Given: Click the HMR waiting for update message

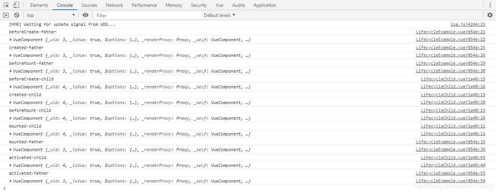Looking at the screenshot, I should click(x=62, y=24).
